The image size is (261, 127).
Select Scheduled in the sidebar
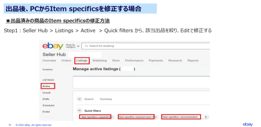click(x=49, y=105)
